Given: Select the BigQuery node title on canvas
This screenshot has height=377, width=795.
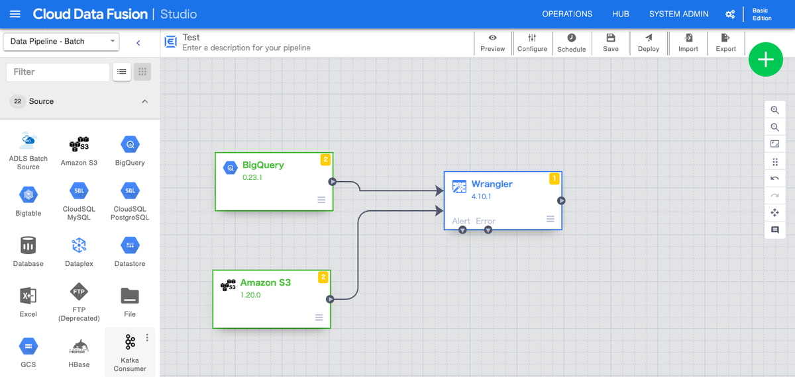Looking at the screenshot, I should [x=263, y=165].
